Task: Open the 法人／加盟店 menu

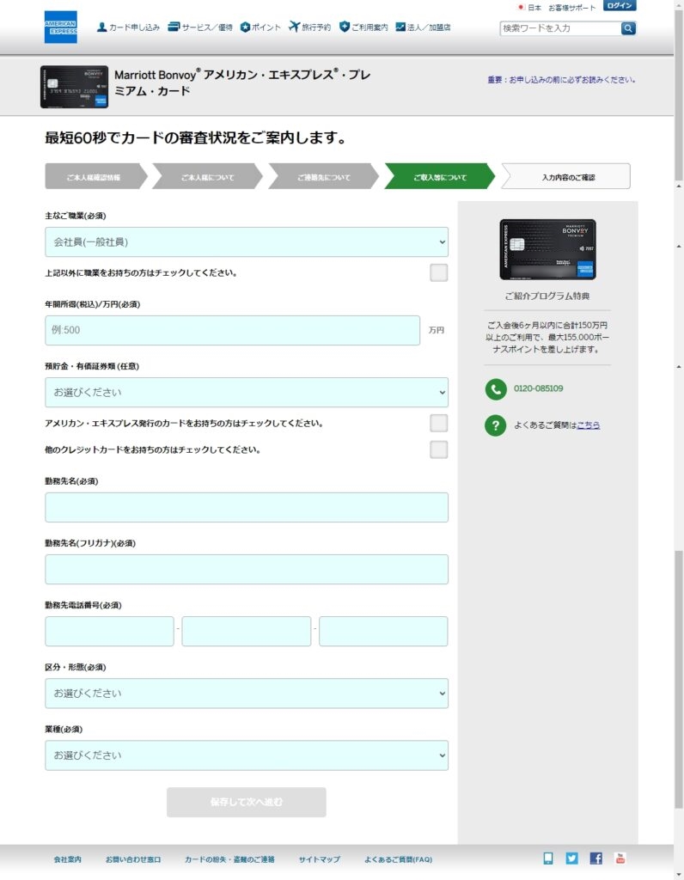Action: click(x=423, y=27)
